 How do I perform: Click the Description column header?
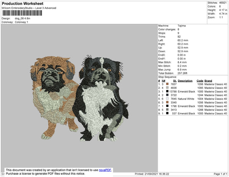(x=185, y=81)
